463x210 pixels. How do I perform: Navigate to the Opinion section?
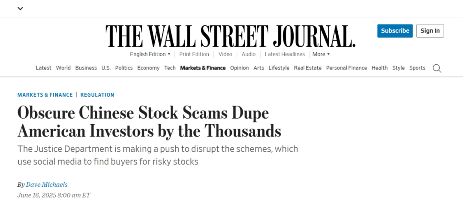coord(240,68)
